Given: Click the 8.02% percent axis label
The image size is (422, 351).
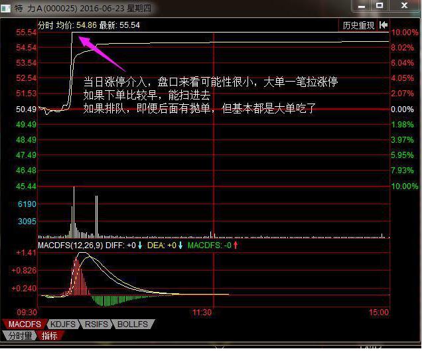Looking at the screenshot, I should pyautogui.click(x=402, y=48).
